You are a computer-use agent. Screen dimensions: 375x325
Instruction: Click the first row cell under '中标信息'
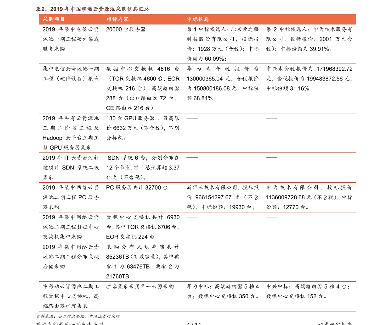click(x=271, y=44)
